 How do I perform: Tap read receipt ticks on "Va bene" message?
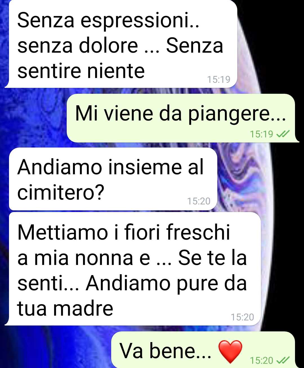pyautogui.click(x=283, y=360)
